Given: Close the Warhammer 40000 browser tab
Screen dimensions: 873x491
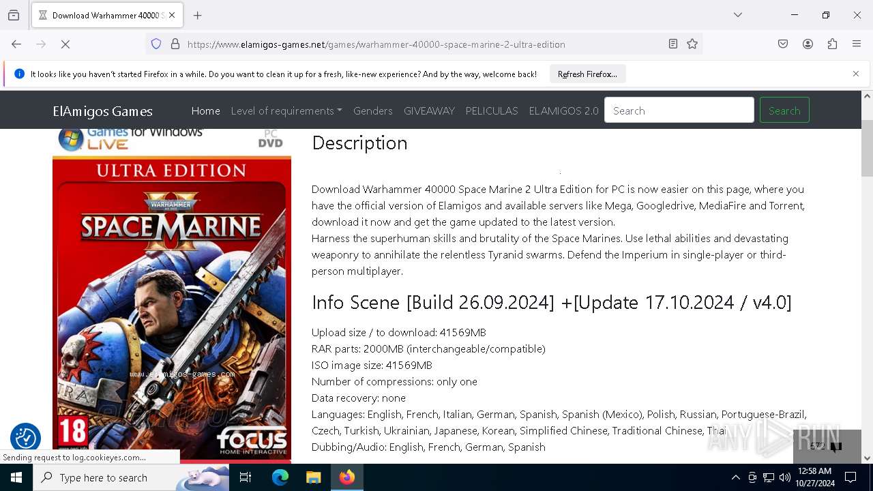Looking at the screenshot, I should (172, 15).
